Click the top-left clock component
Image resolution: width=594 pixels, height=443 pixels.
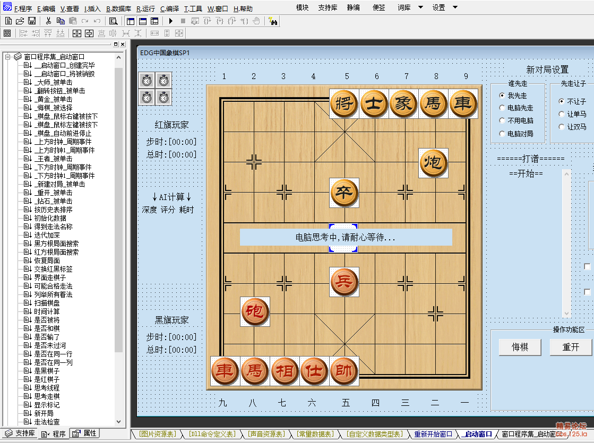click(x=147, y=80)
